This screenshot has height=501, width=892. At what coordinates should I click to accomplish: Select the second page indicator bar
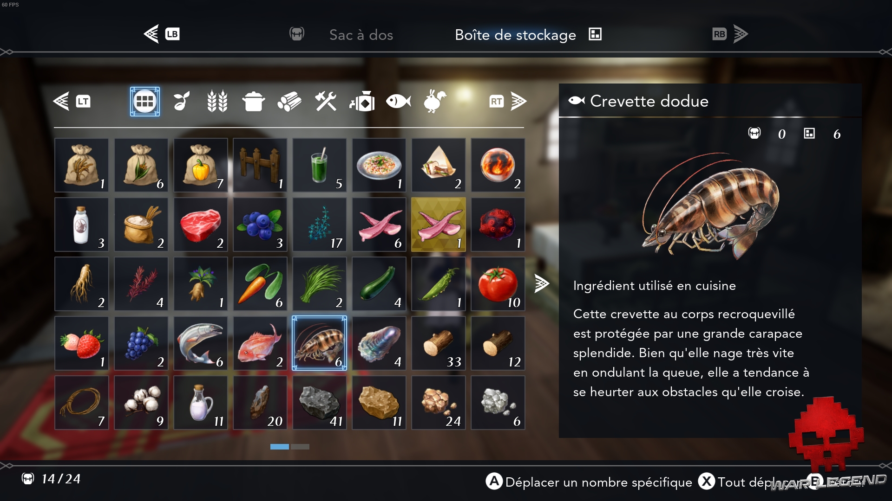tap(300, 447)
